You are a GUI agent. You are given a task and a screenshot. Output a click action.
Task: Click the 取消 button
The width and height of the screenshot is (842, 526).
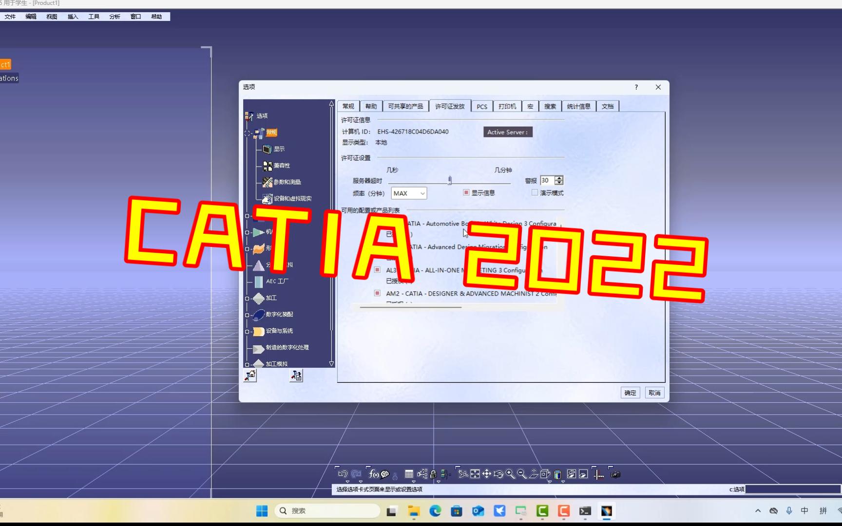coord(654,393)
